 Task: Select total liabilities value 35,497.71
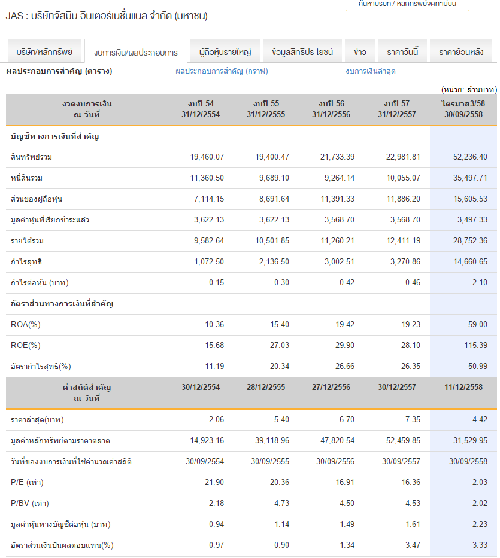pyautogui.click(x=470, y=178)
